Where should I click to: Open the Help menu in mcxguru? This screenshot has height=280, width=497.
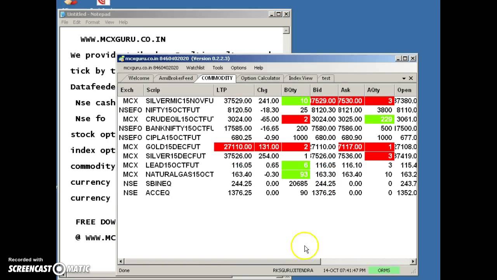point(259,68)
